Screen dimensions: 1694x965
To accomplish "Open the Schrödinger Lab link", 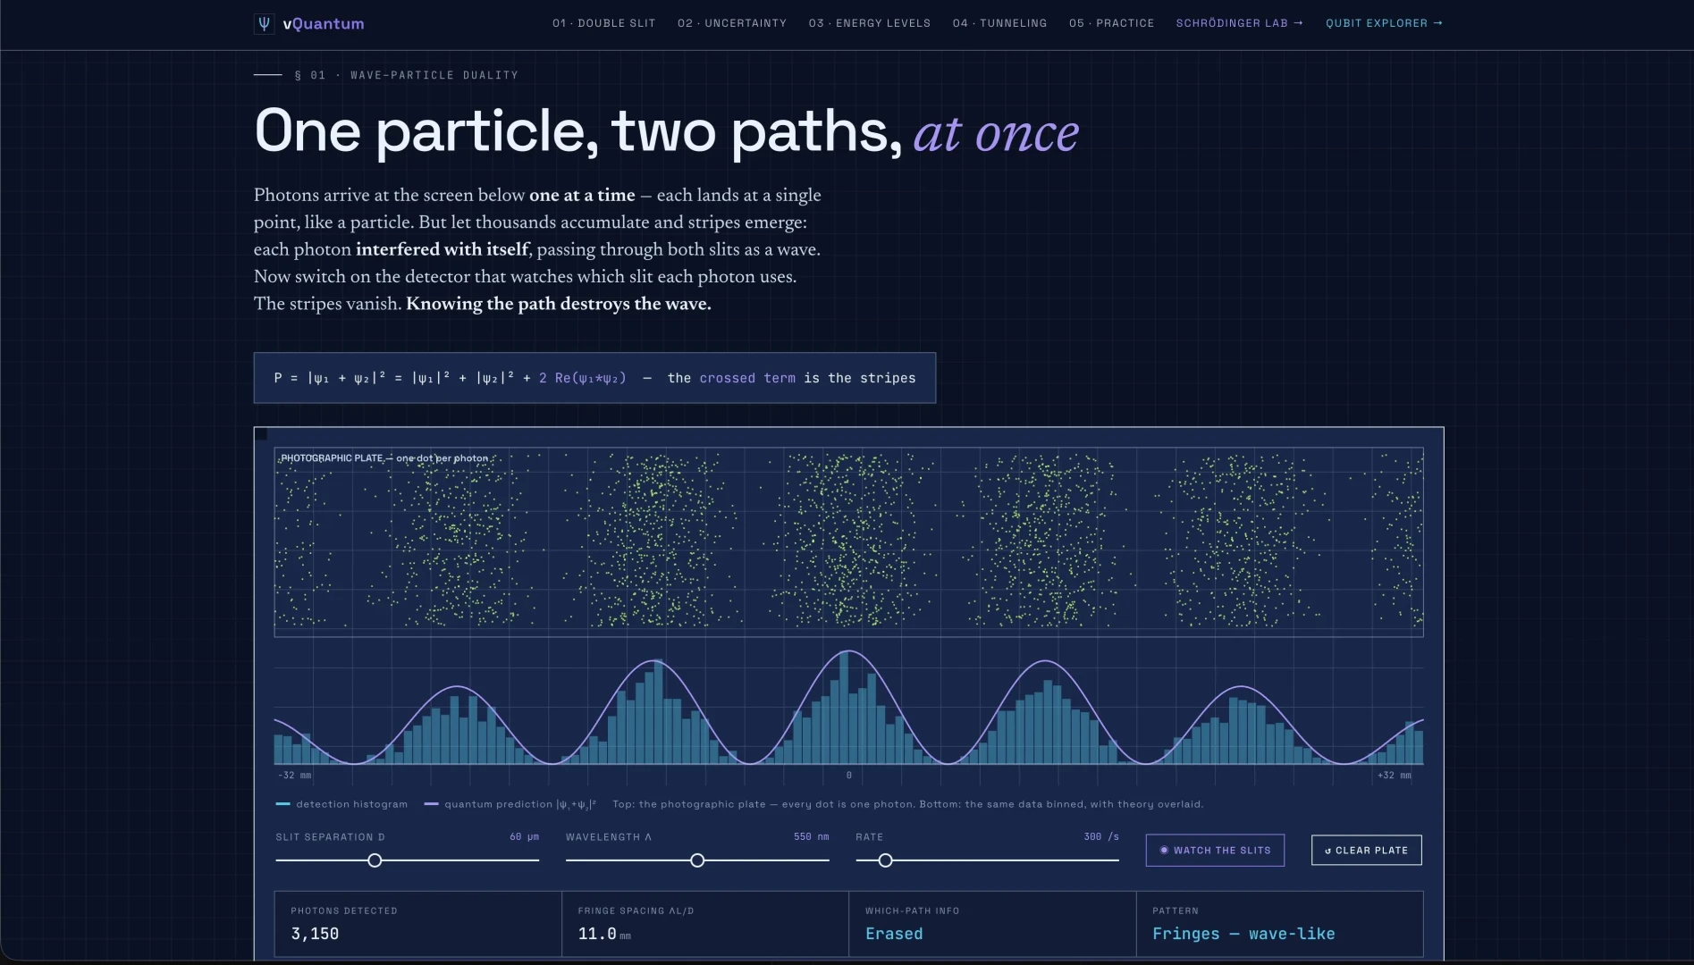I will click(x=1239, y=23).
